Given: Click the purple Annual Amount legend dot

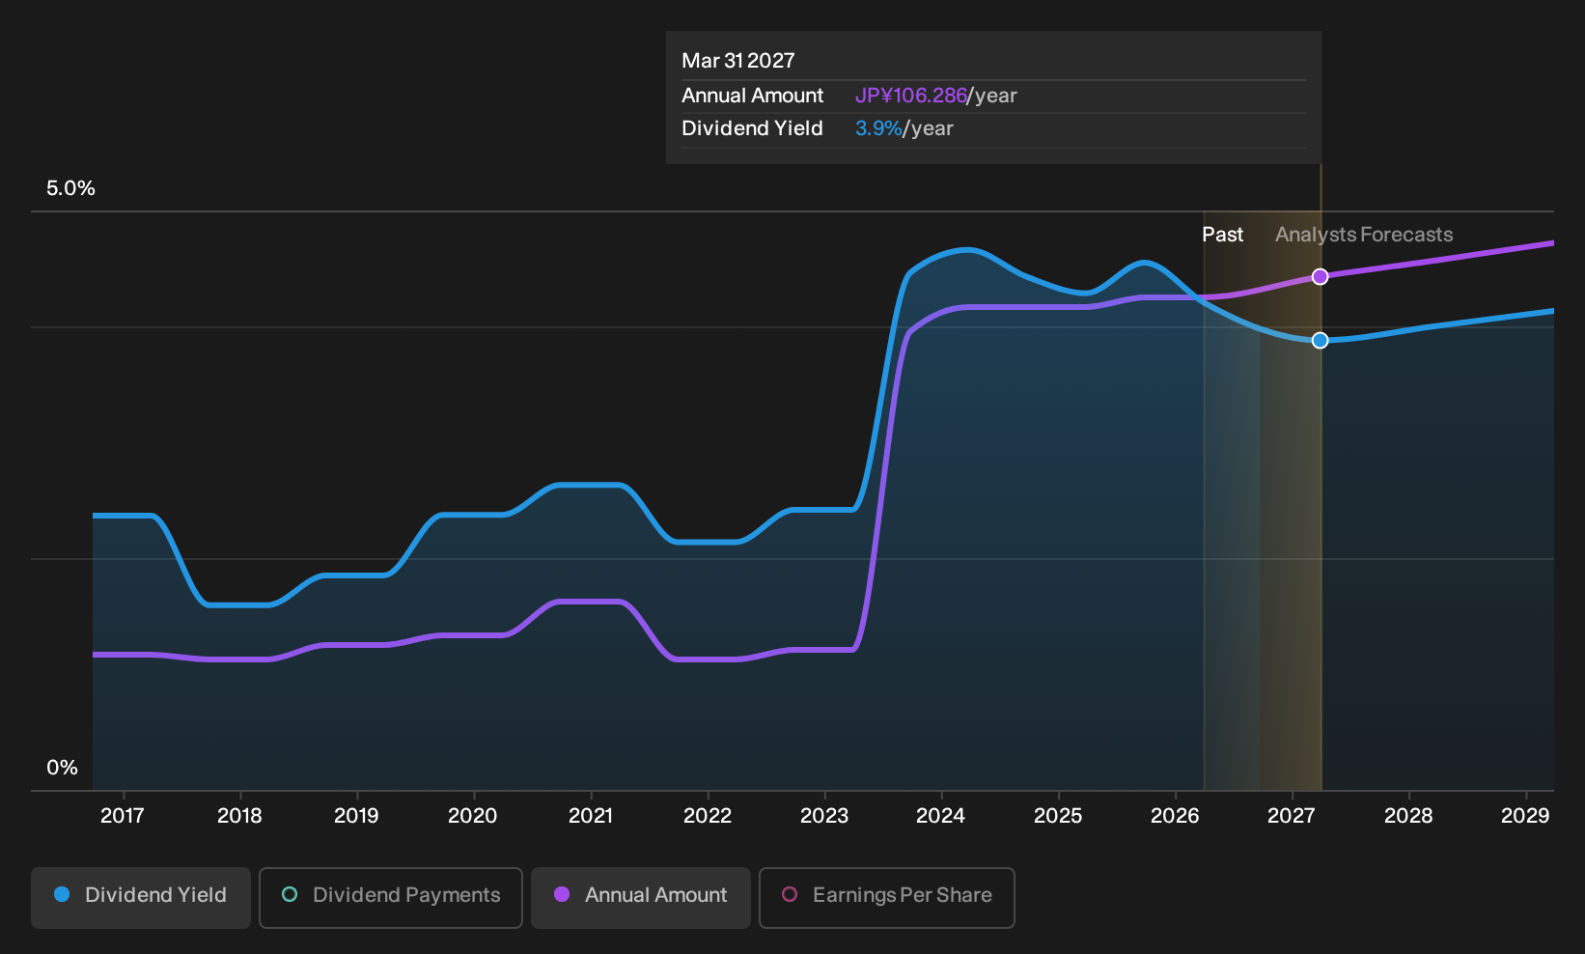Looking at the screenshot, I should [x=562, y=895].
